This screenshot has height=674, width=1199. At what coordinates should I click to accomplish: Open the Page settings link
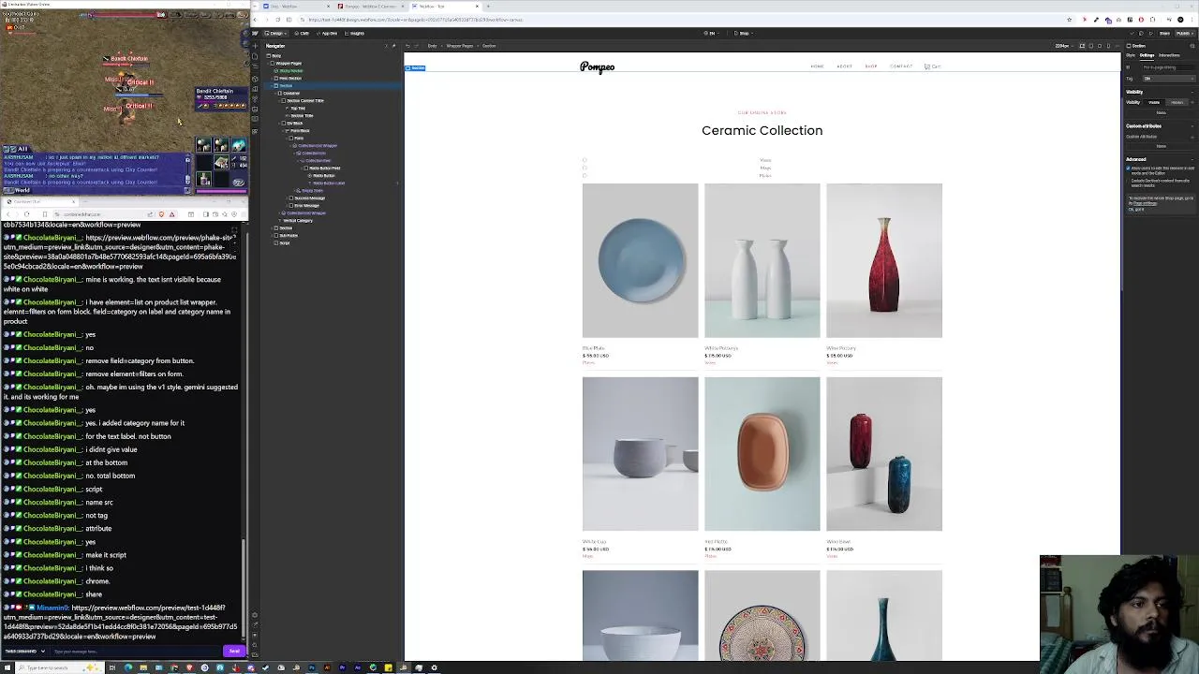coord(1143,203)
